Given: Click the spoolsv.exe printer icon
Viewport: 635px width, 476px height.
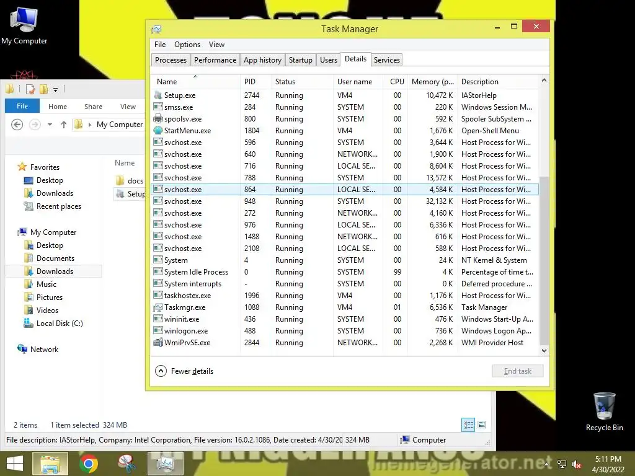Looking at the screenshot, I should (x=158, y=118).
